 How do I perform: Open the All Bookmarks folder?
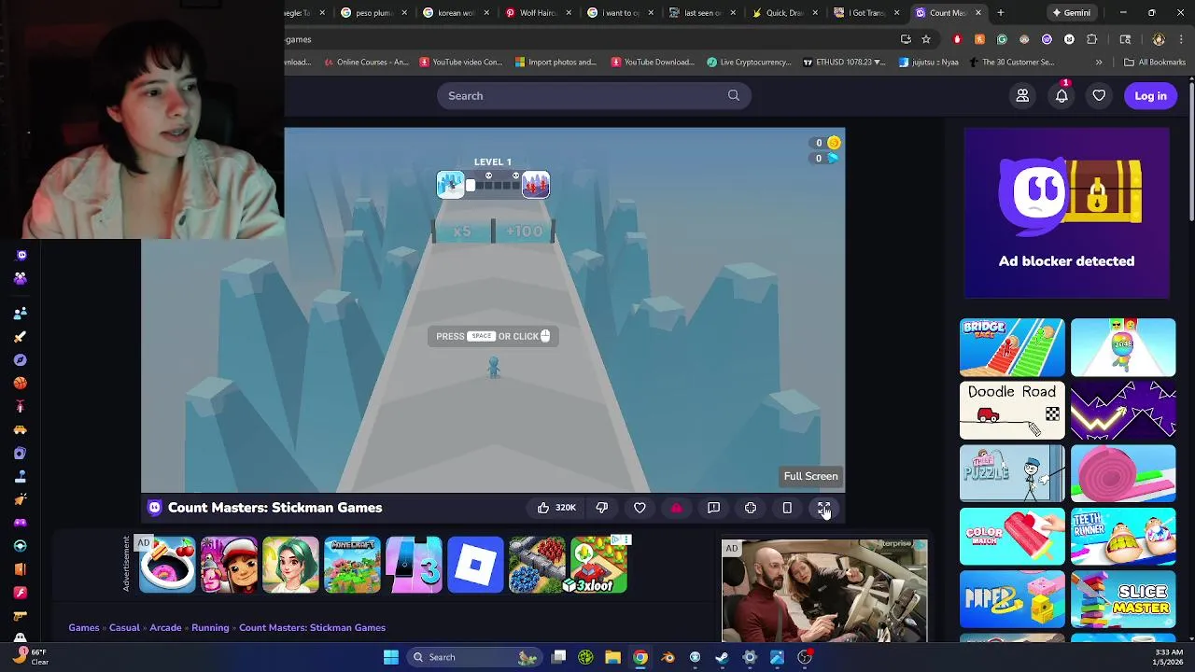coord(1154,63)
